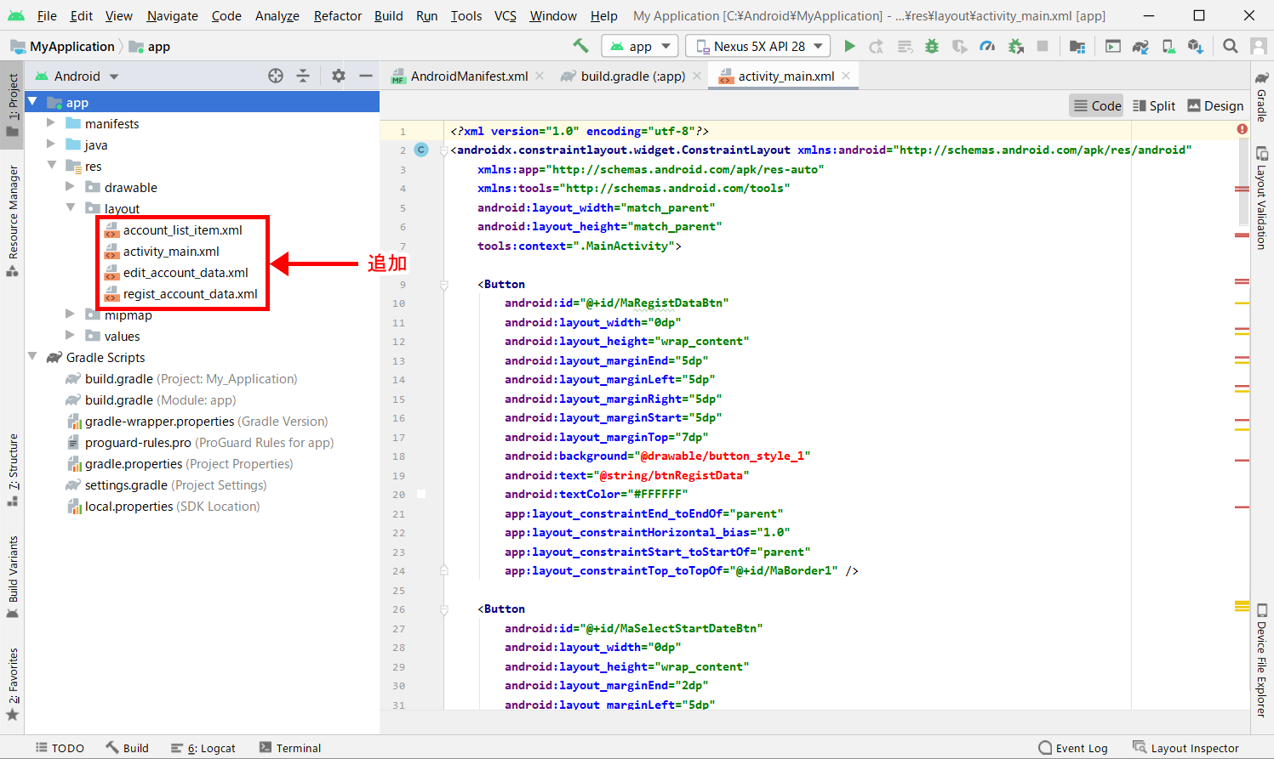This screenshot has width=1274, height=759.
Task: Expand the drawable folder
Action: pyautogui.click(x=71, y=187)
